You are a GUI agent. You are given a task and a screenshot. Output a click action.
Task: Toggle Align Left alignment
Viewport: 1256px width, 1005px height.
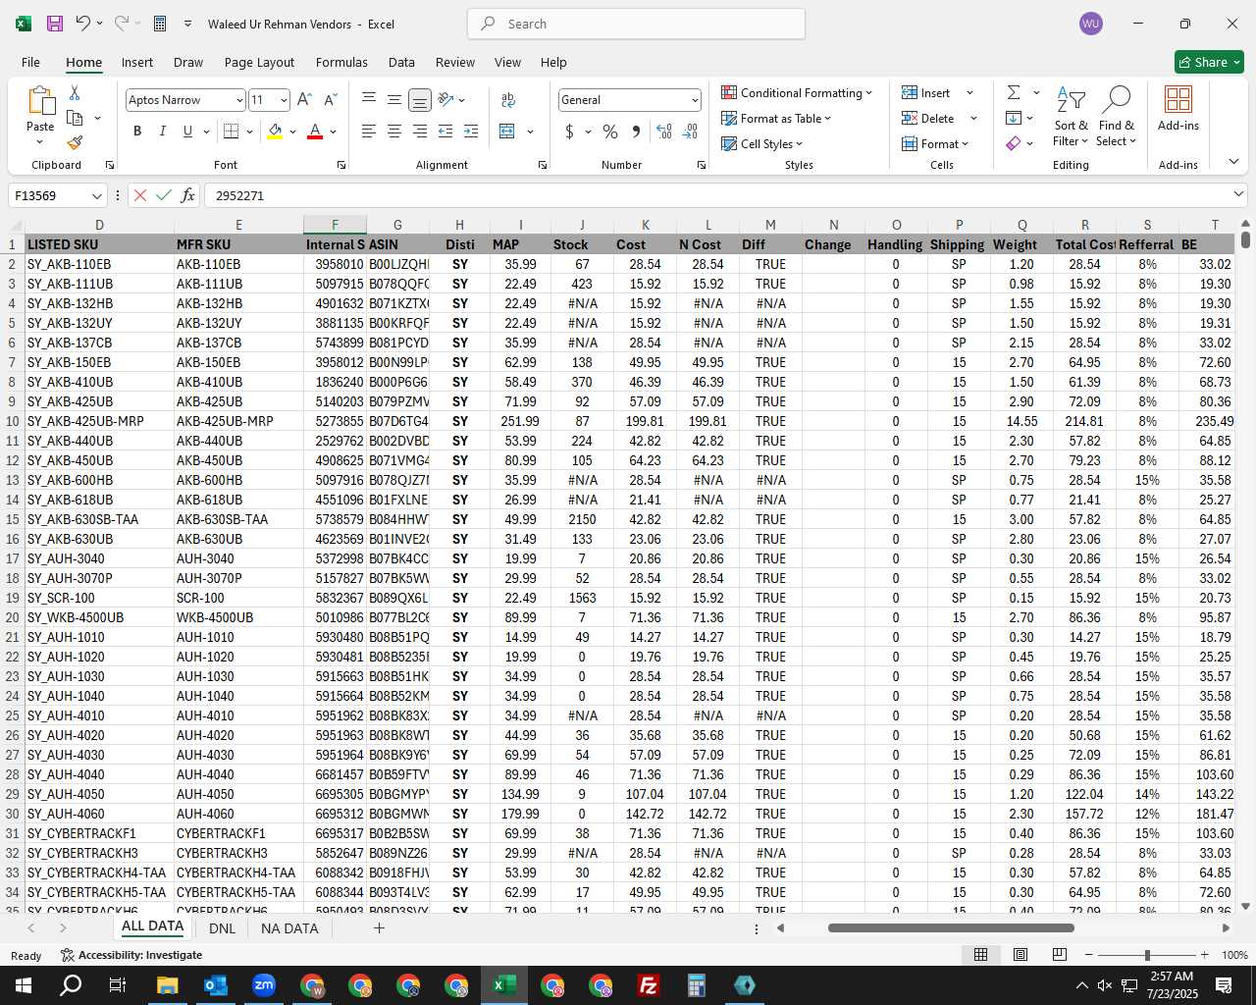[x=369, y=132]
